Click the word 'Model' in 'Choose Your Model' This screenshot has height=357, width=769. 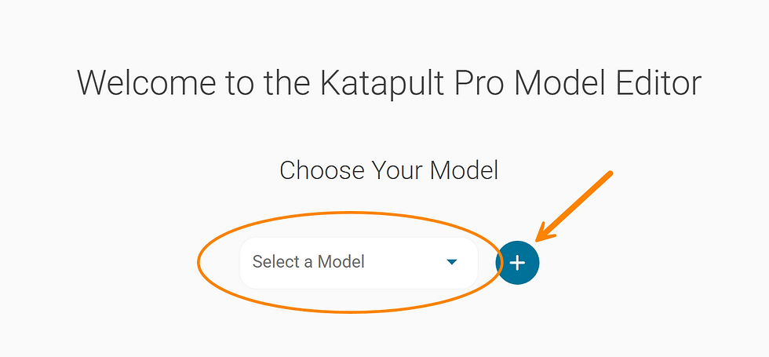(464, 171)
